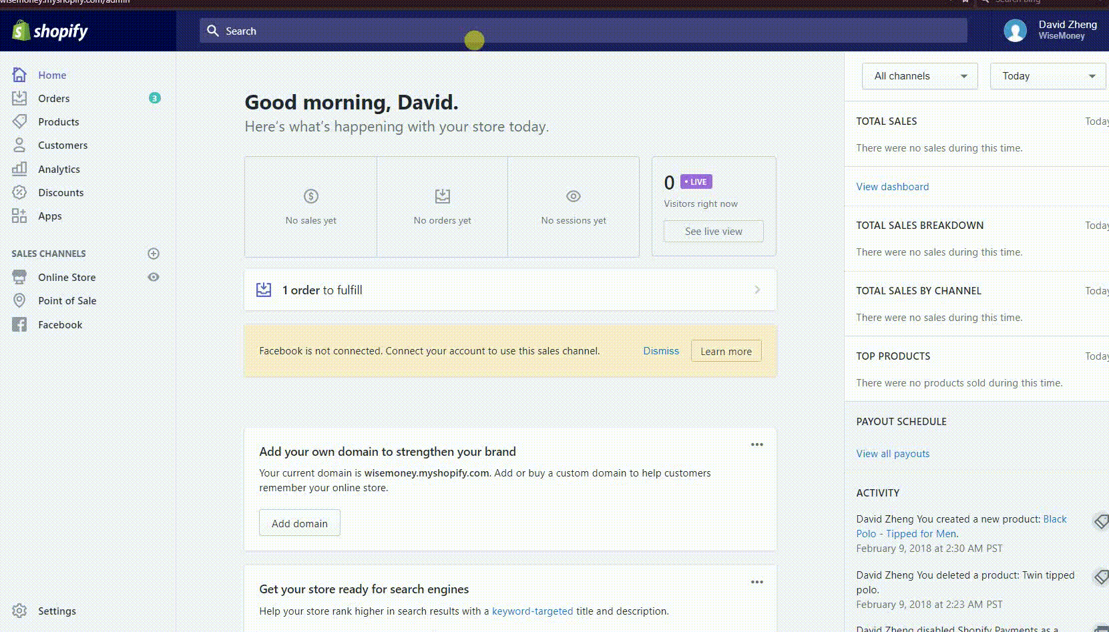Click View dashboard link
The height and width of the screenshot is (632, 1109).
[893, 186]
